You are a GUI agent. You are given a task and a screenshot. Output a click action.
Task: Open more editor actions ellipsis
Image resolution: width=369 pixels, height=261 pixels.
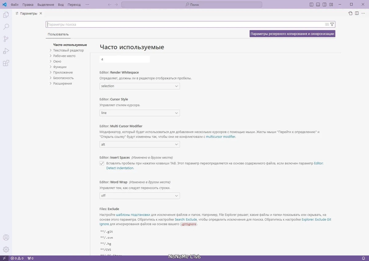coord(363,14)
